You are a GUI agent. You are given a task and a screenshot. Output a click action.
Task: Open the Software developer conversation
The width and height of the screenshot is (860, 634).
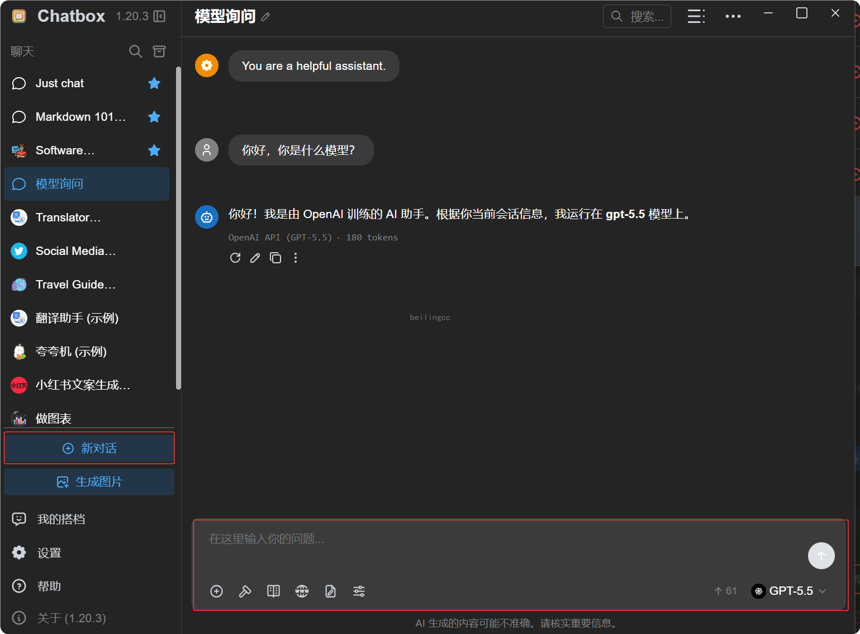click(x=87, y=150)
